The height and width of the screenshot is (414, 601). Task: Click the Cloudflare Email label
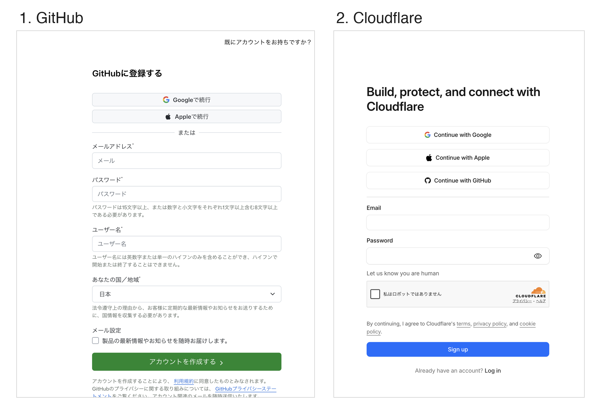pyautogui.click(x=374, y=208)
